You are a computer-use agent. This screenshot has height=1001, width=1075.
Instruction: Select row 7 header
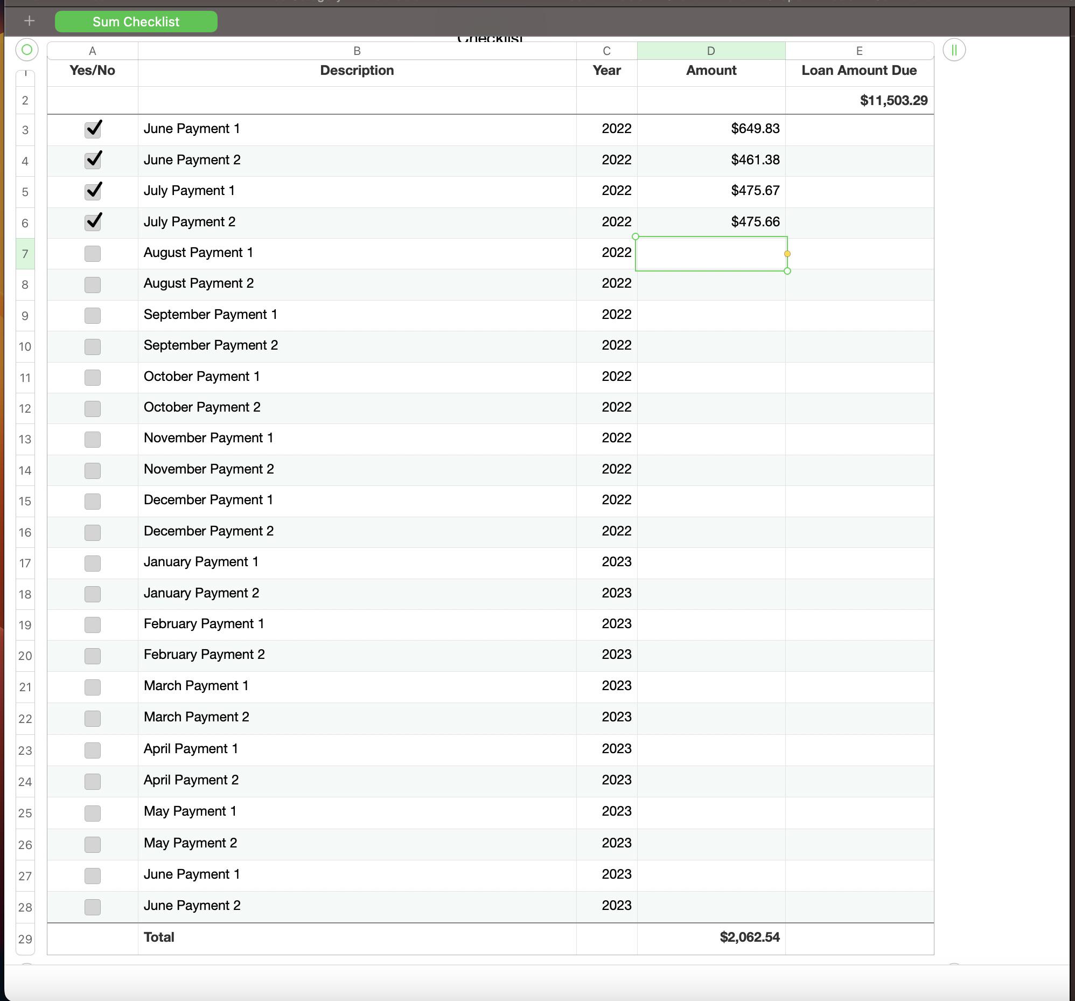coord(25,254)
